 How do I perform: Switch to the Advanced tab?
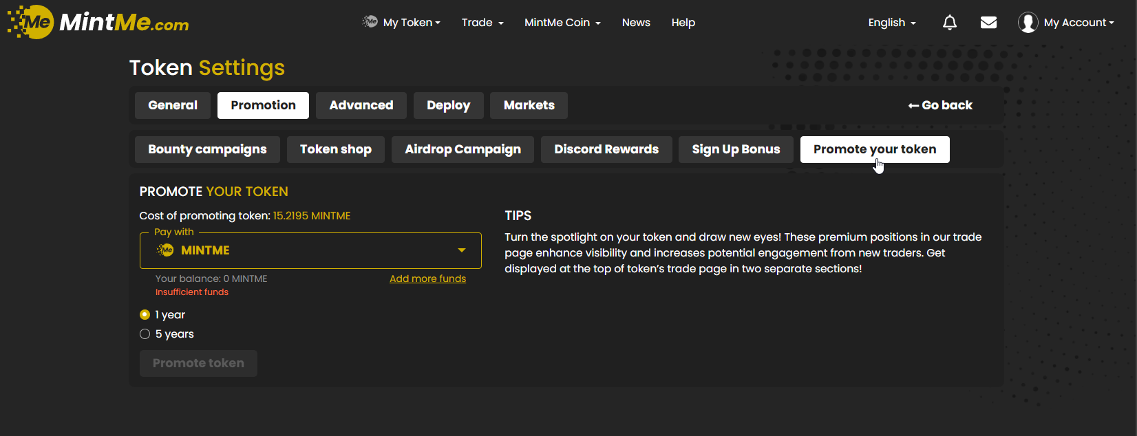[361, 105]
